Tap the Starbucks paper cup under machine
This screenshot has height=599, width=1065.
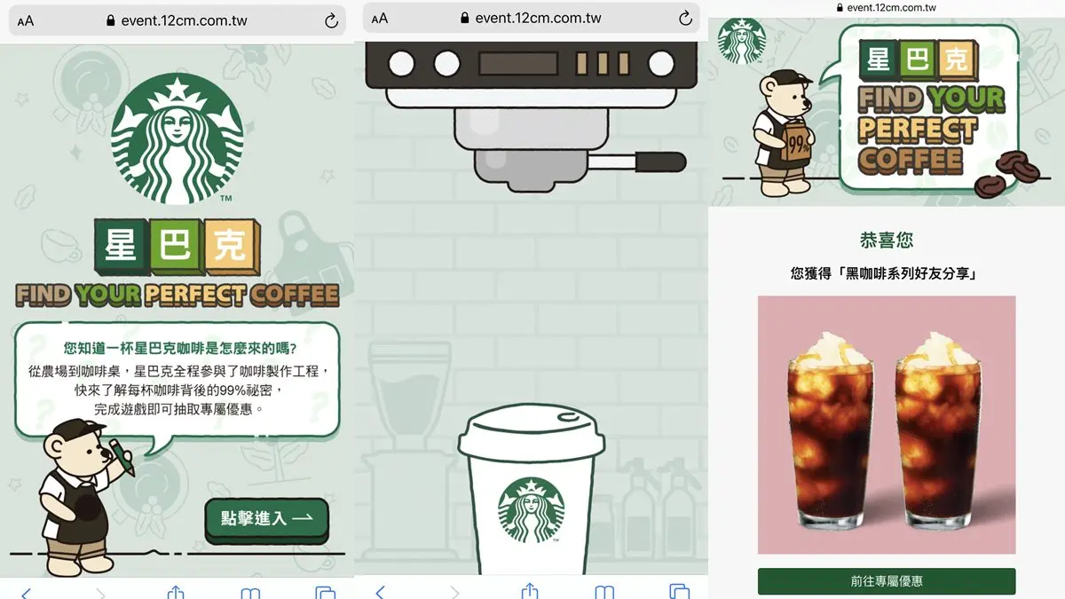click(x=531, y=490)
